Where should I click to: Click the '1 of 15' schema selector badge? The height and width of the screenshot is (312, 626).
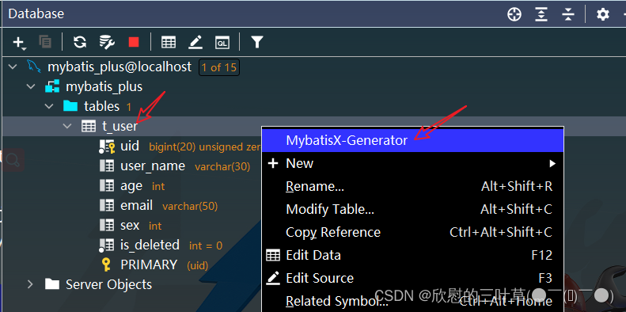click(219, 67)
